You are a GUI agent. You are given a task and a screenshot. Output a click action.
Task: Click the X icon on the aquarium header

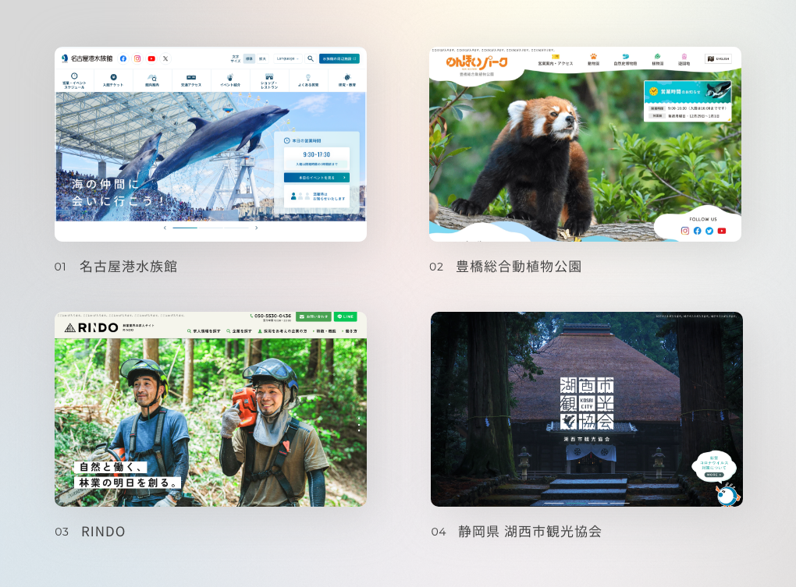click(x=165, y=58)
